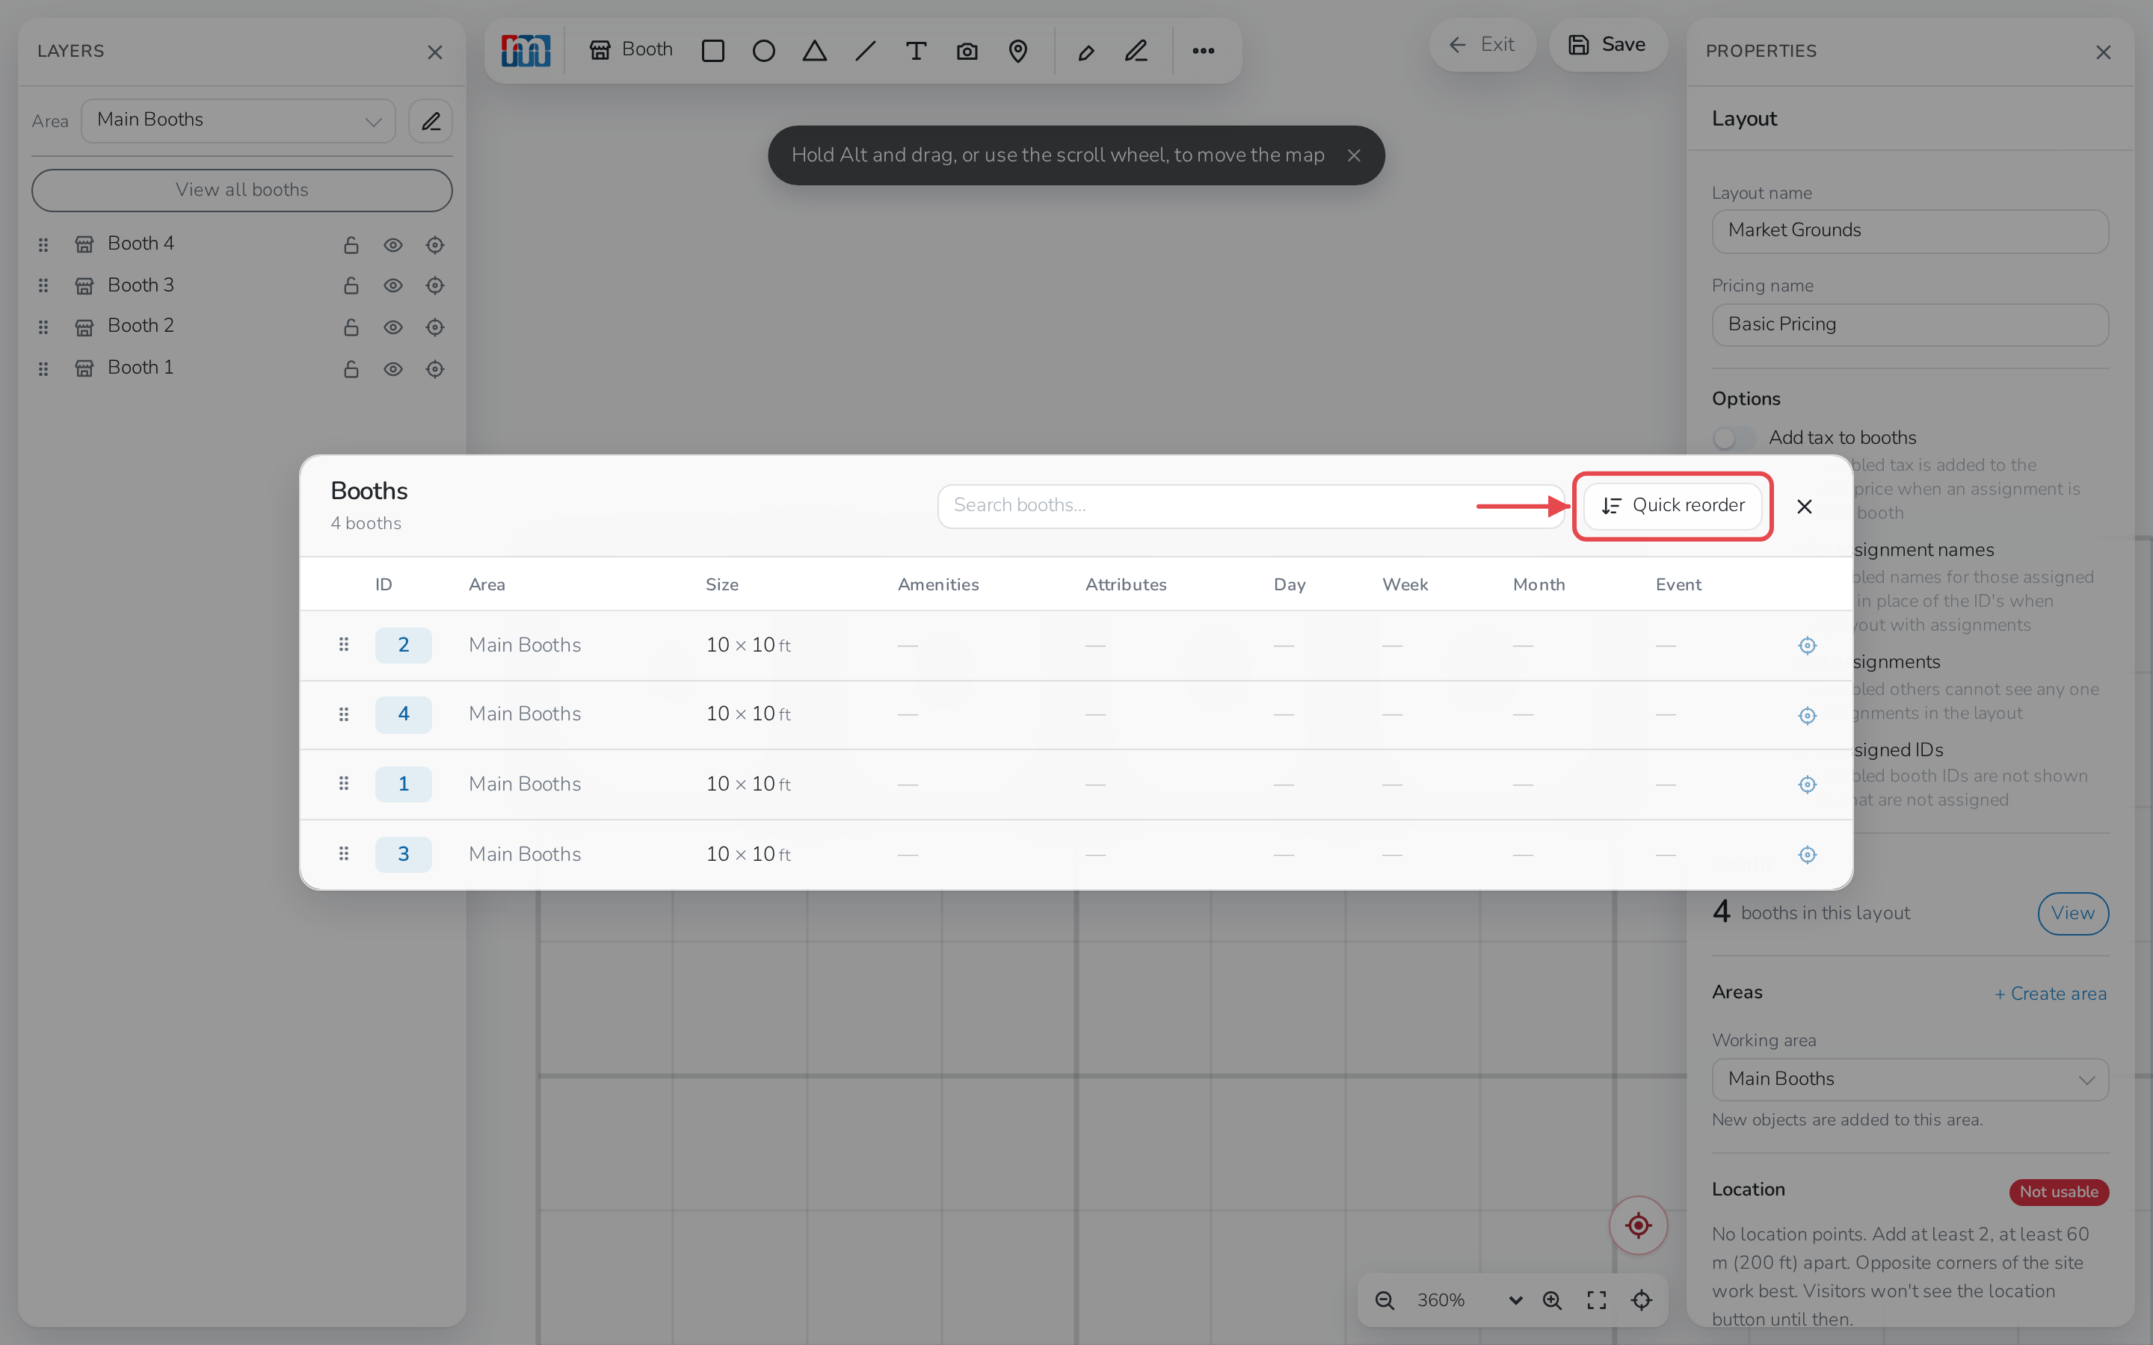Hide the Booth 1 layer
The image size is (2153, 1345).
click(x=393, y=369)
